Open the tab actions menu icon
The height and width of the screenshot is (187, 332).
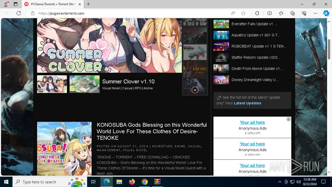coord(16,4)
